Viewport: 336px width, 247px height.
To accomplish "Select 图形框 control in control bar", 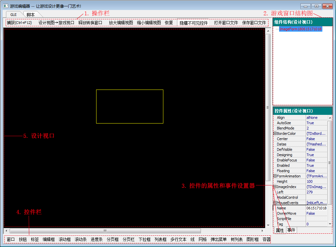I will (252, 239).
